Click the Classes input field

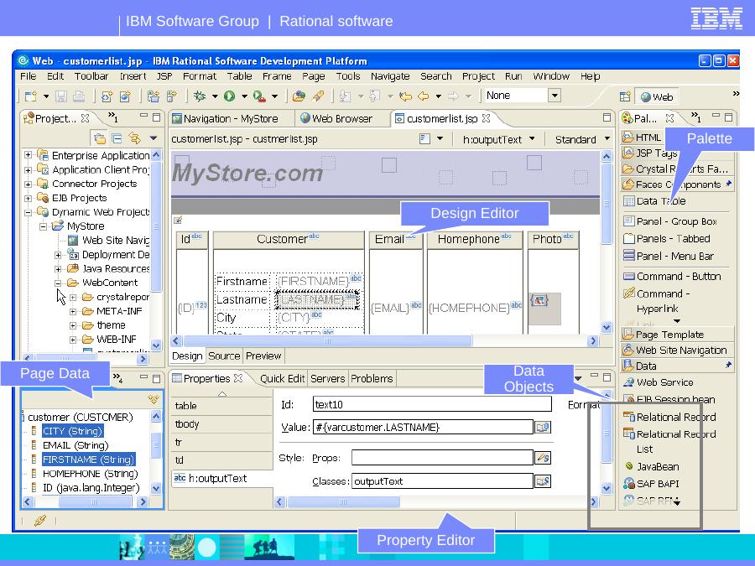[x=442, y=481]
